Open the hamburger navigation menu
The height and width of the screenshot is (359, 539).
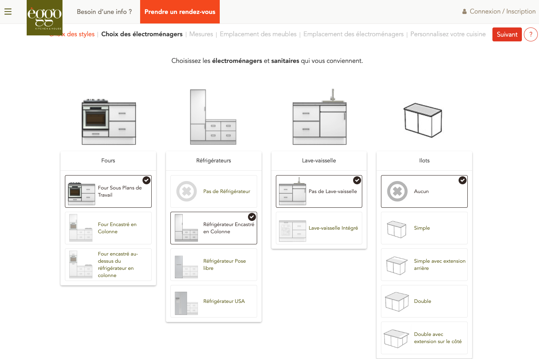point(8,11)
